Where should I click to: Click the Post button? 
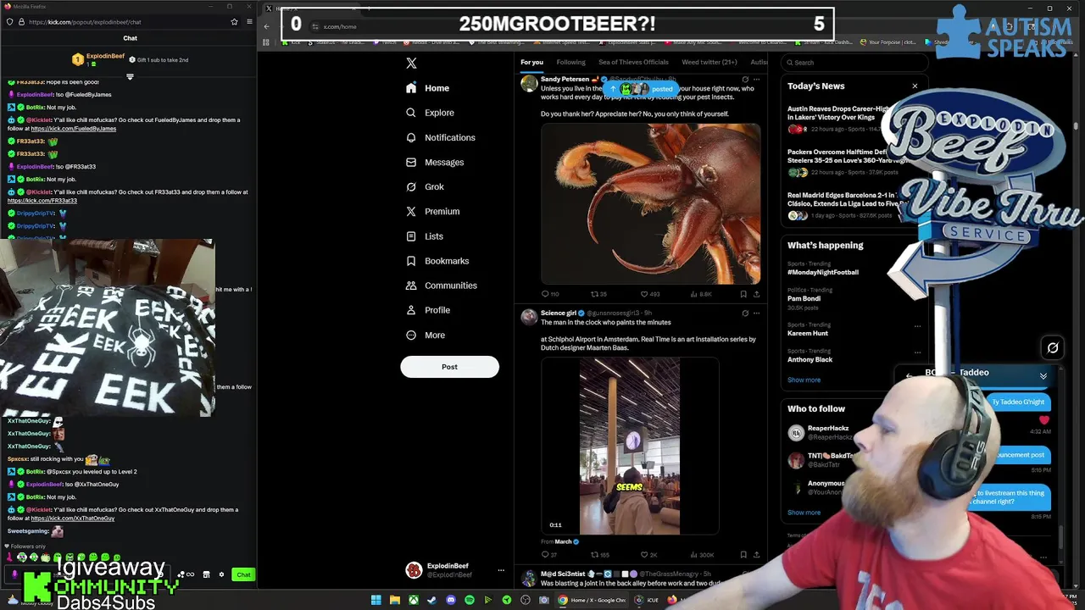(449, 367)
